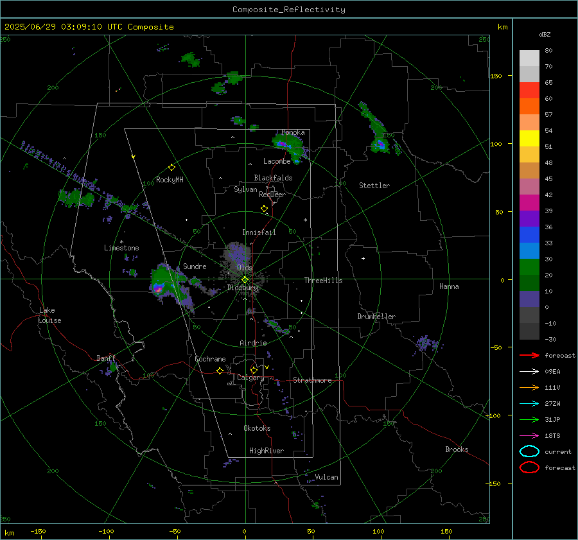Click the Lacombe city label

click(277, 161)
